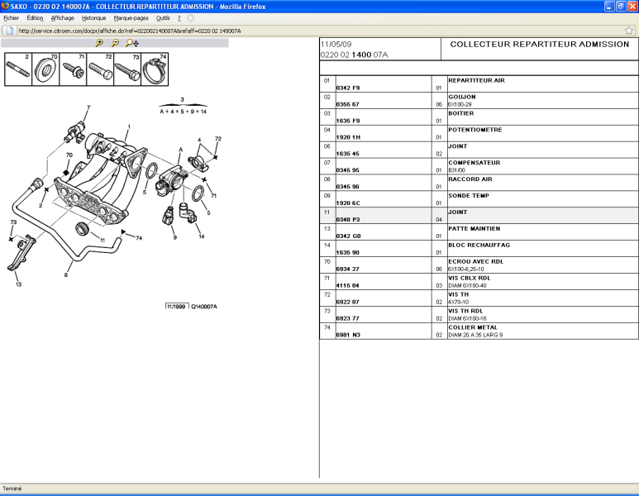Click the POTENTIOMETRE description
The height and width of the screenshot is (496, 639).
[475, 130]
